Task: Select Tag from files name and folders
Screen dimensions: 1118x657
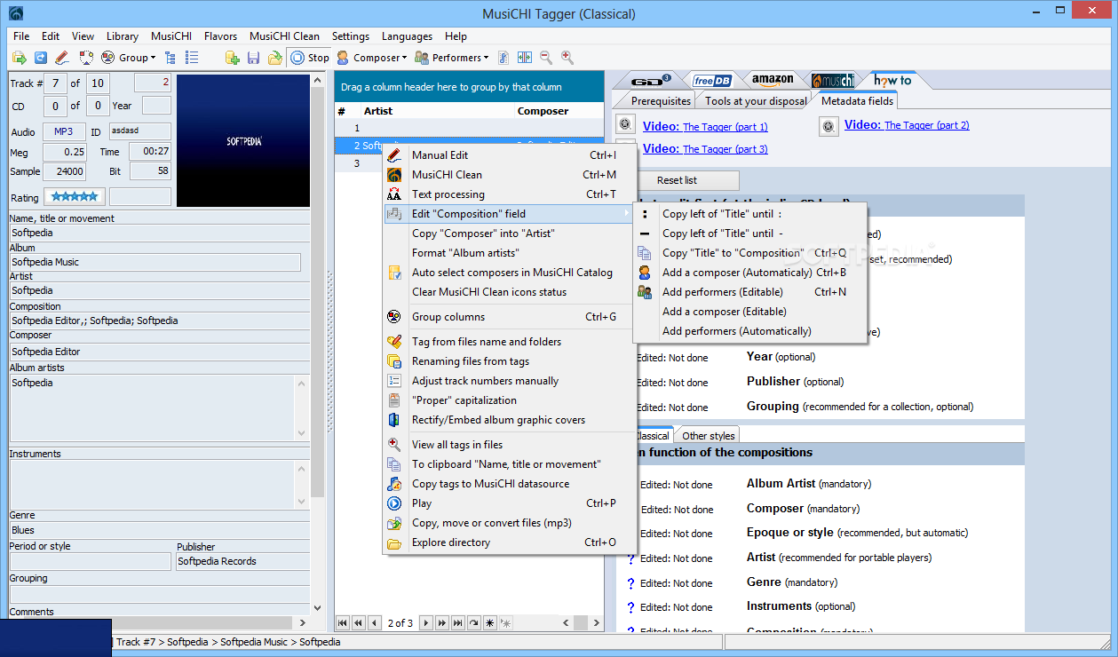Action: click(510, 342)
